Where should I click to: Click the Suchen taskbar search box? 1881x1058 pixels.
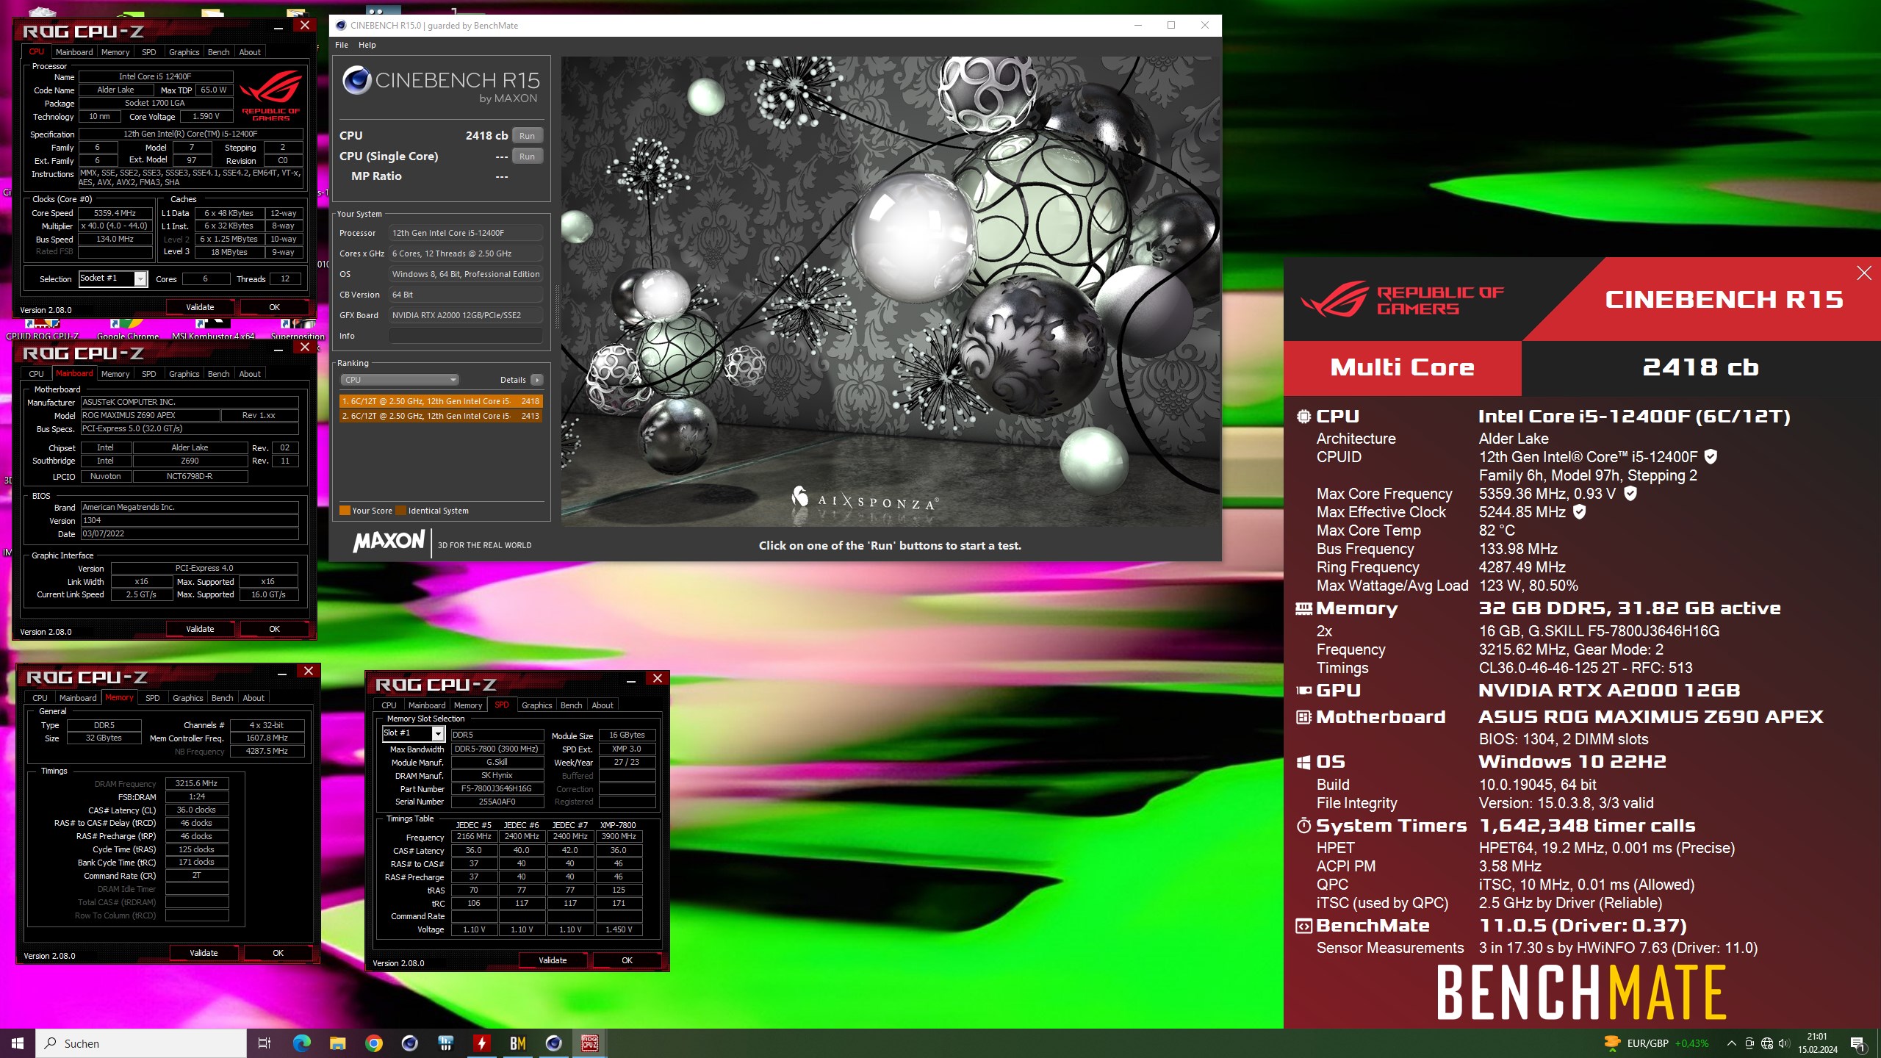(142, 1043)
